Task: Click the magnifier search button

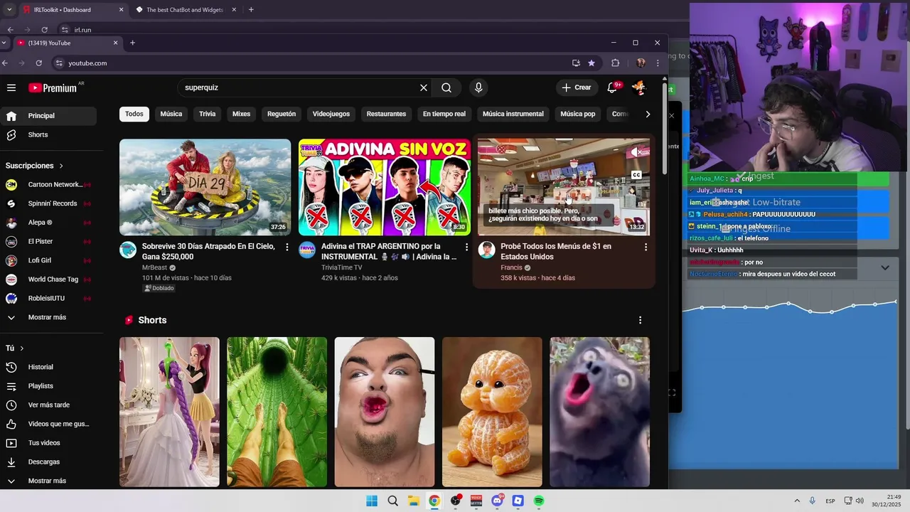Action: pyautogui.click(x=446, y=87)
